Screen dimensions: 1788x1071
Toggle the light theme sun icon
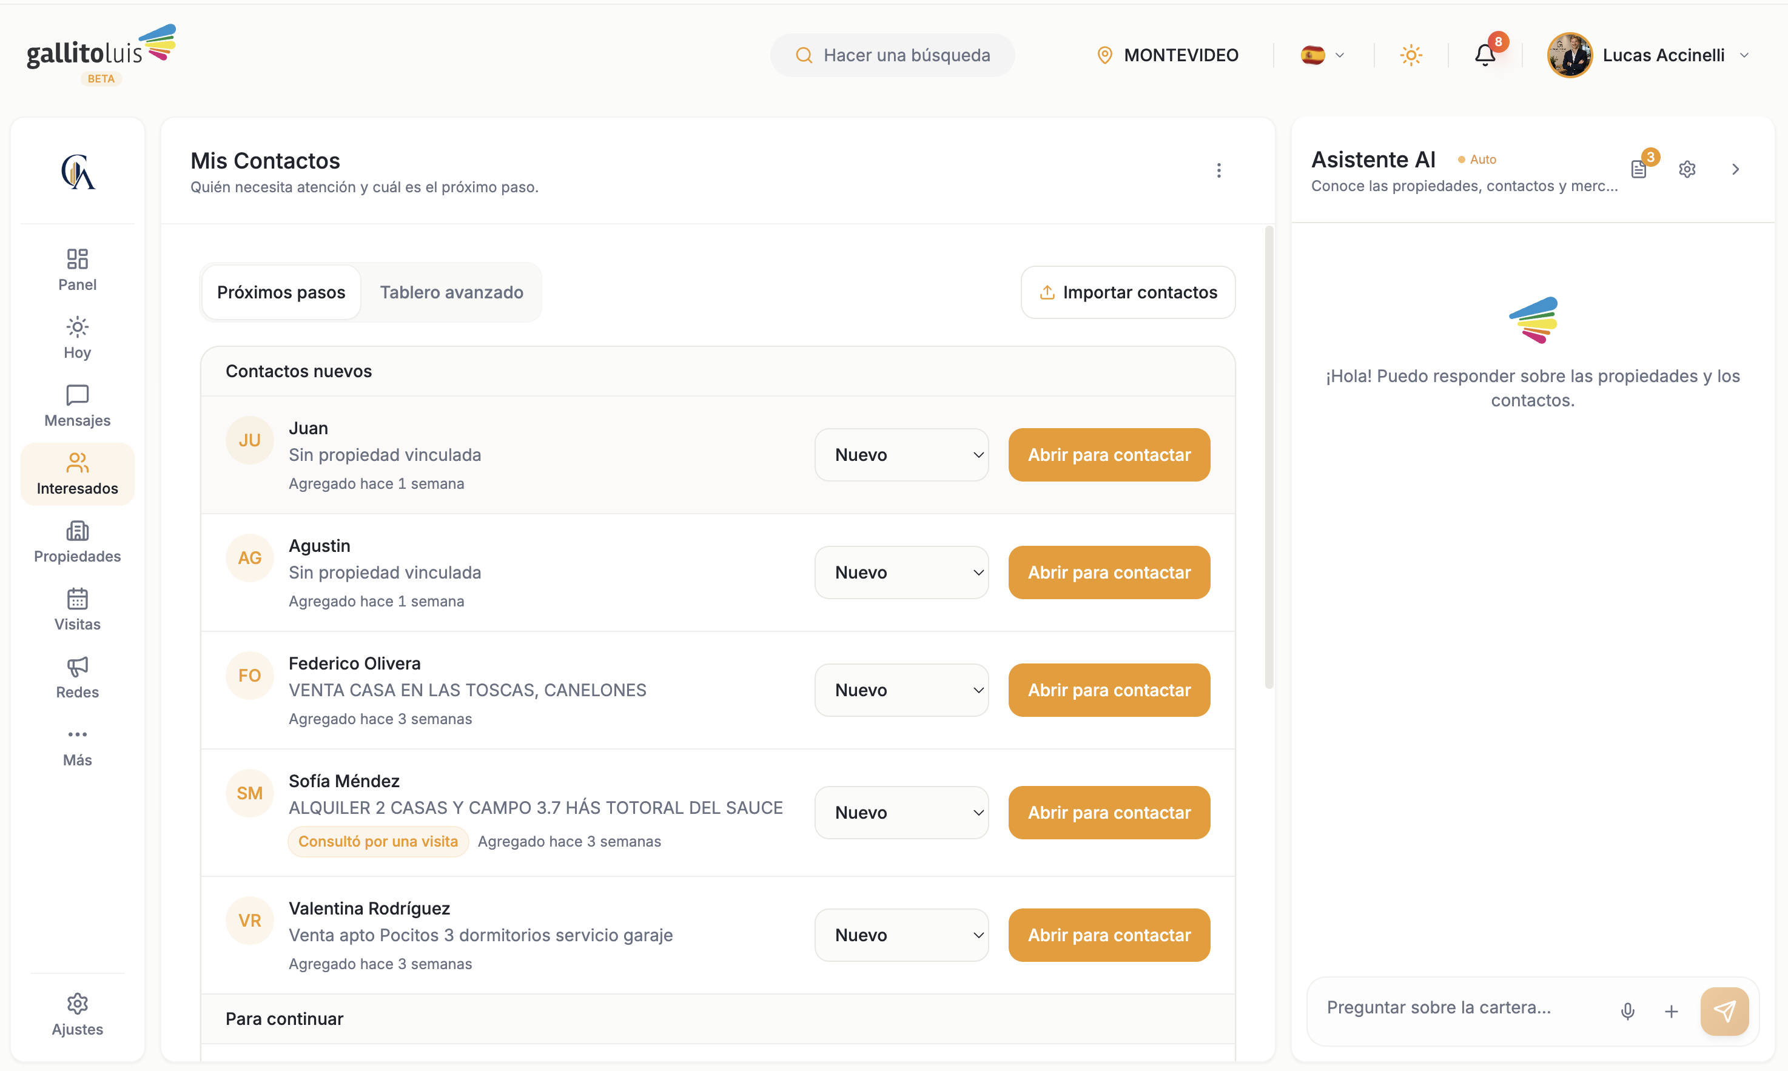[1411, 55]
